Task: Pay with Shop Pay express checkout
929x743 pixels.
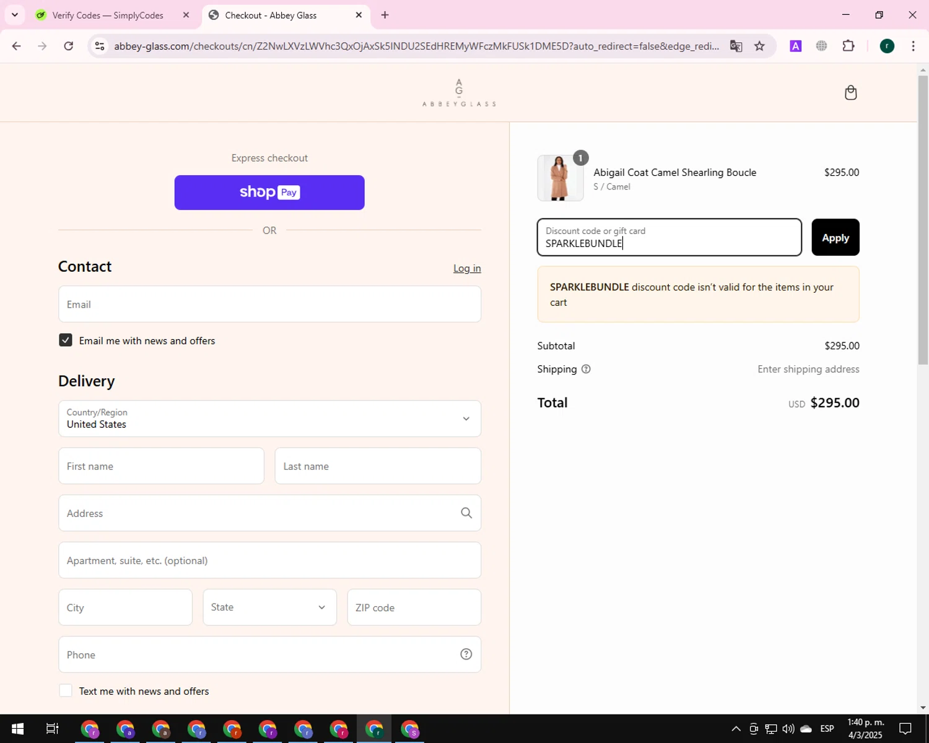Action: 269,193
